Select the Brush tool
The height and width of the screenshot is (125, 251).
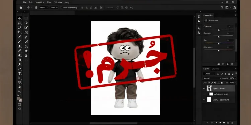pos(19,42)
